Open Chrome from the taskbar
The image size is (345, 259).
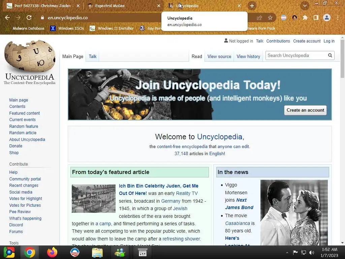tap(30, 252)
